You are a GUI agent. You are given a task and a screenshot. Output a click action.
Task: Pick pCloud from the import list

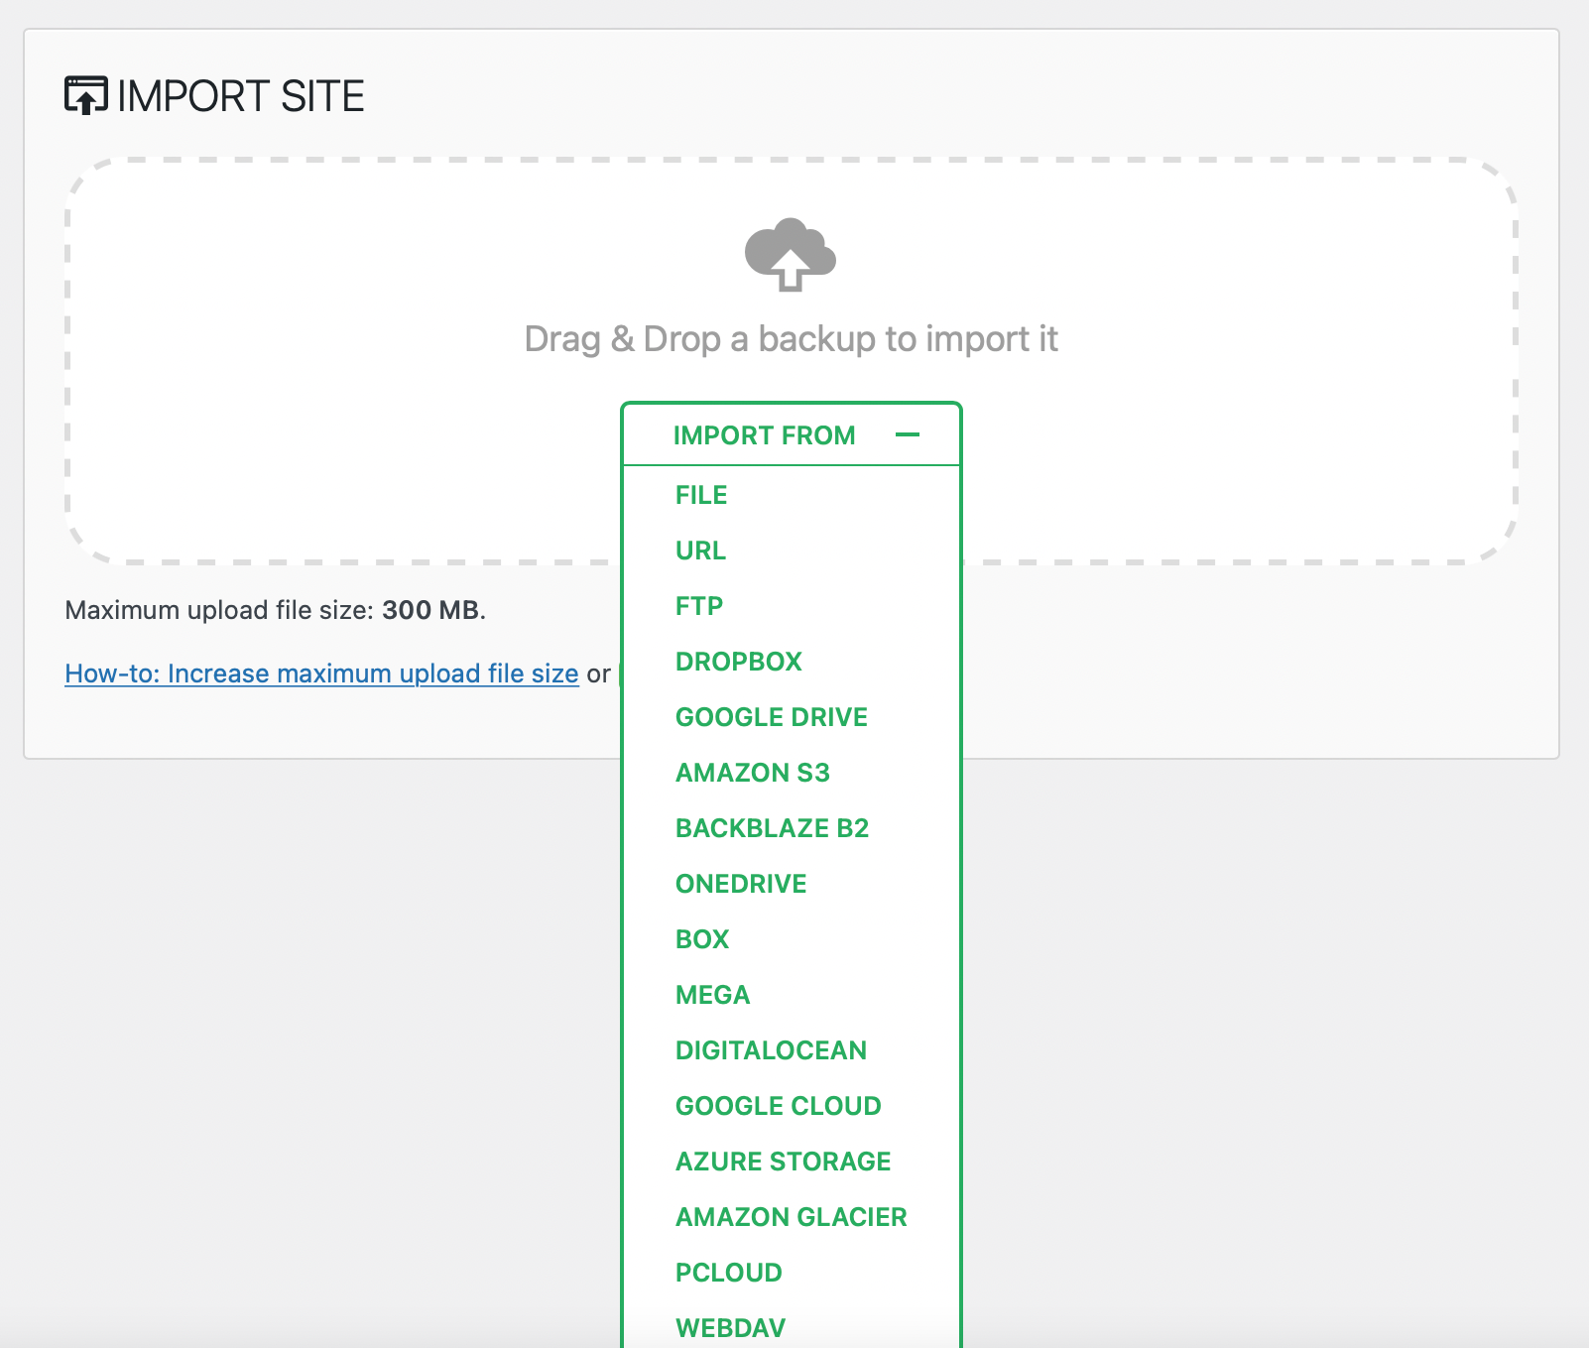click(729, 1273)
